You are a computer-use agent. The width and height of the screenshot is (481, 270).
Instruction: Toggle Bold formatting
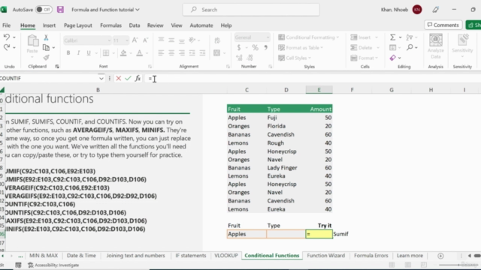(x=68, y=53)
